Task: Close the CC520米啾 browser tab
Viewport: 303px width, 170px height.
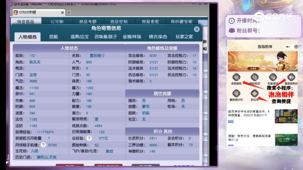Action: 62,13
